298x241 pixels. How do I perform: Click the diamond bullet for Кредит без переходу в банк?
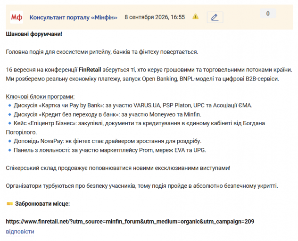click(10, 114)
